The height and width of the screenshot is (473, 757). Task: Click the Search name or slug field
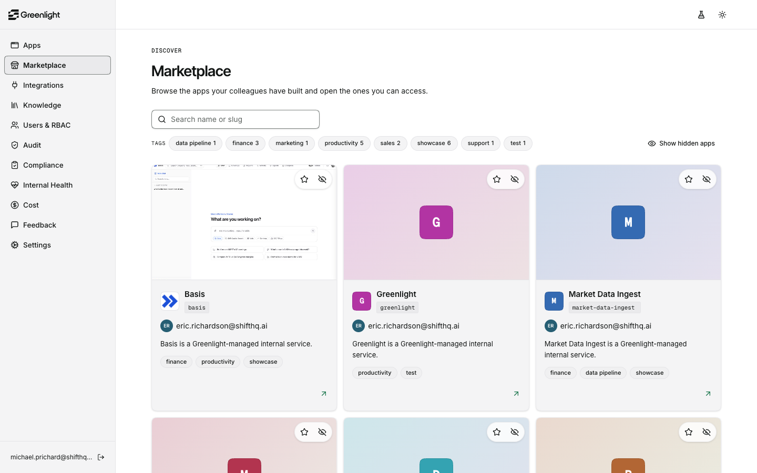pyautogui.click(x=236, y=119)
